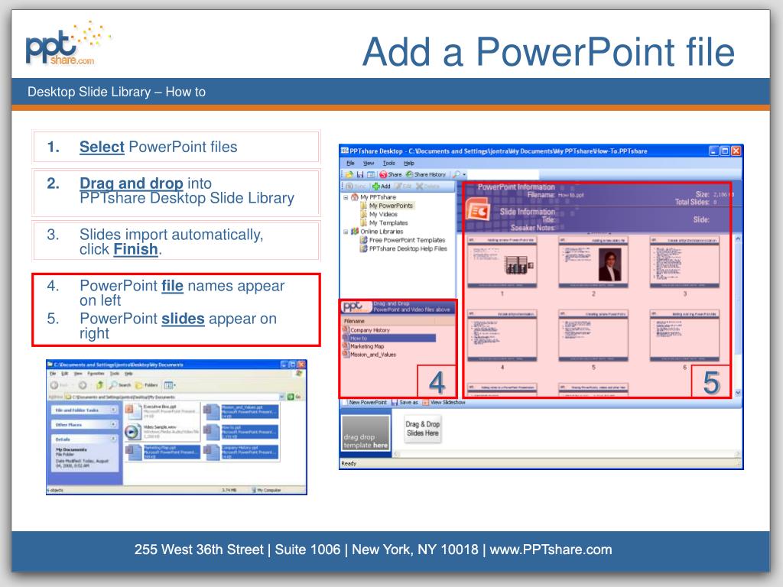Select the How to file in filename list

[x=389, y=338]
